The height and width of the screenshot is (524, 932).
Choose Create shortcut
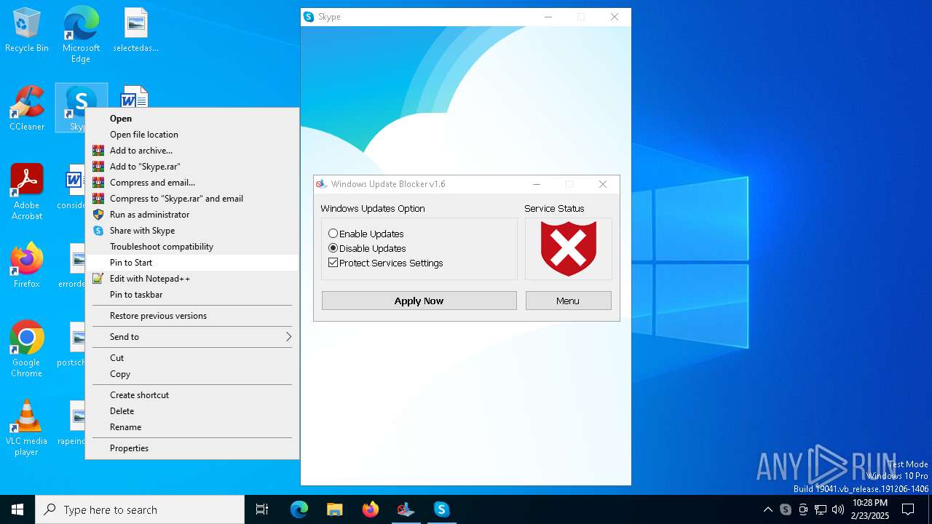click(192, 395)
